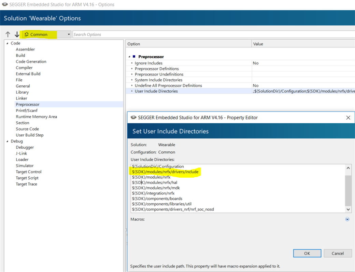The width and height of the screenshot is (355, 272).
Task: Click the down arrow navigation icon
Action: tap(17, 35)
